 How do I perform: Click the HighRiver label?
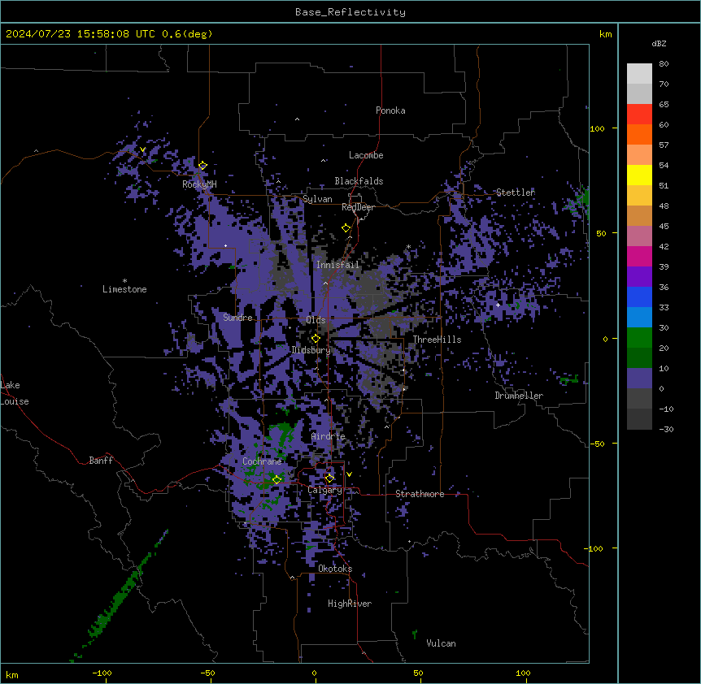[x=350, y=604]
